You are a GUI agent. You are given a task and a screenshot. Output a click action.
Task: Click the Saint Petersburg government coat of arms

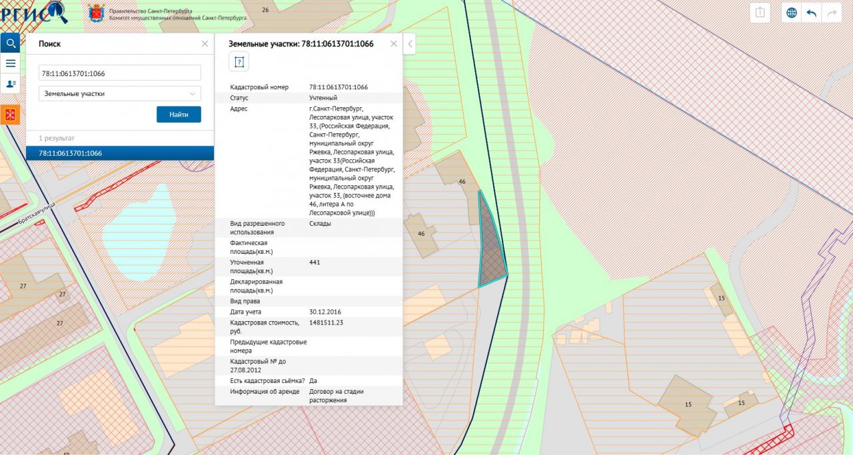pos(96,13)
